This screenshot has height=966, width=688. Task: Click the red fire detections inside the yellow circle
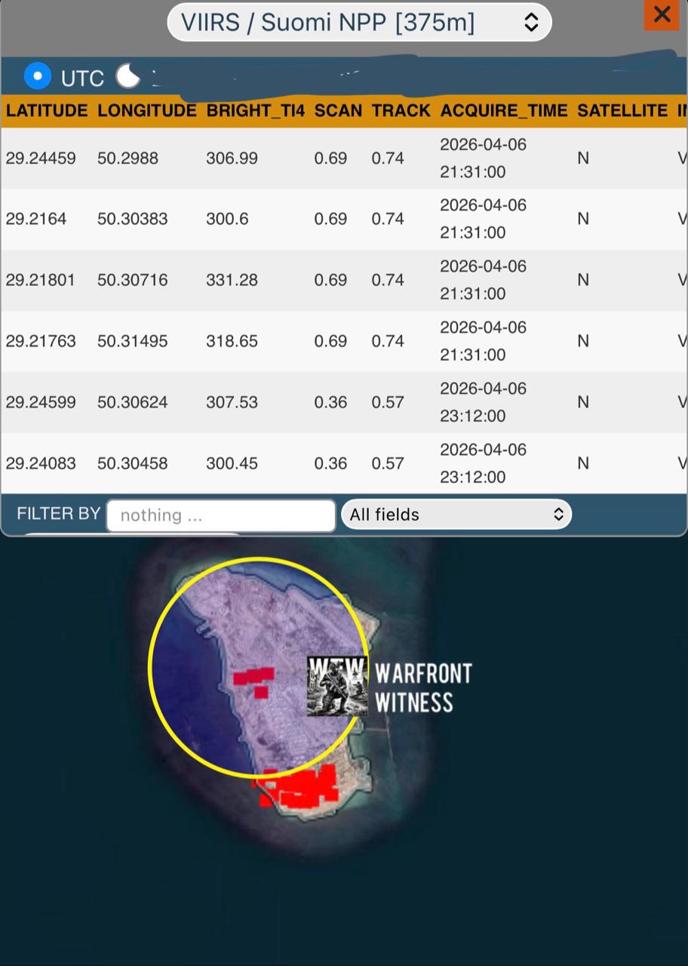[x=254, y=681]
